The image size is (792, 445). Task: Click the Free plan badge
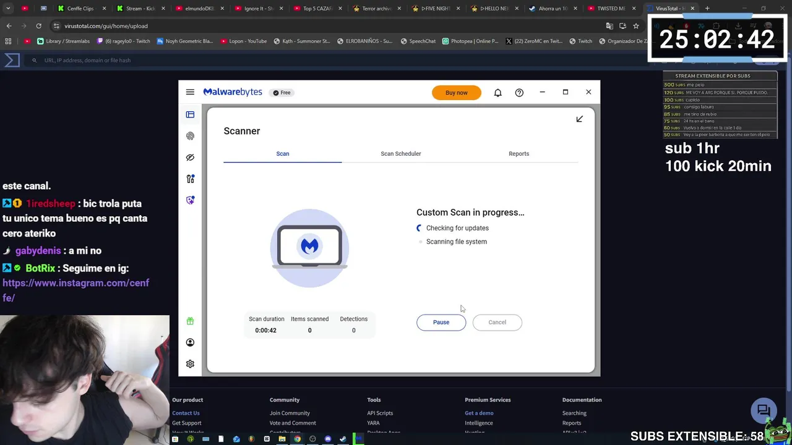[x=282, y=93]
